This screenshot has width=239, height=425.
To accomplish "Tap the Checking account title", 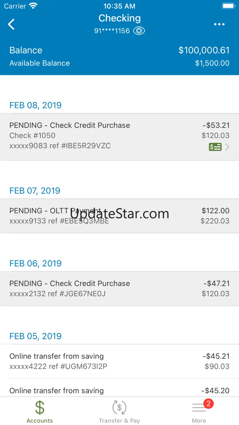I will [x=120, y=18].
